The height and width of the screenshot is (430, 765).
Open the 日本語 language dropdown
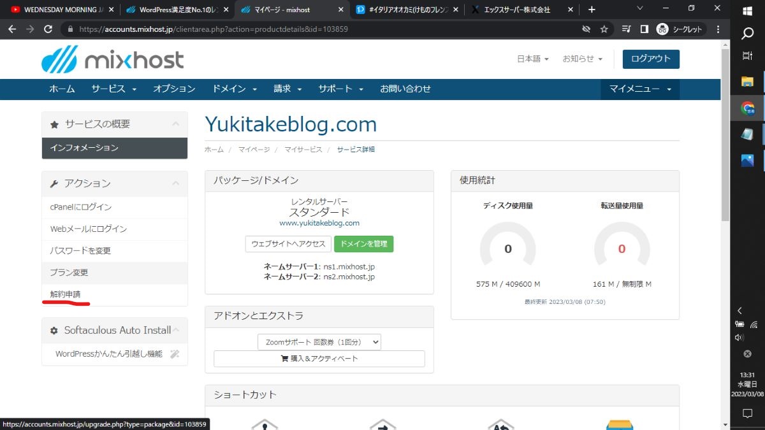[533, 59]
